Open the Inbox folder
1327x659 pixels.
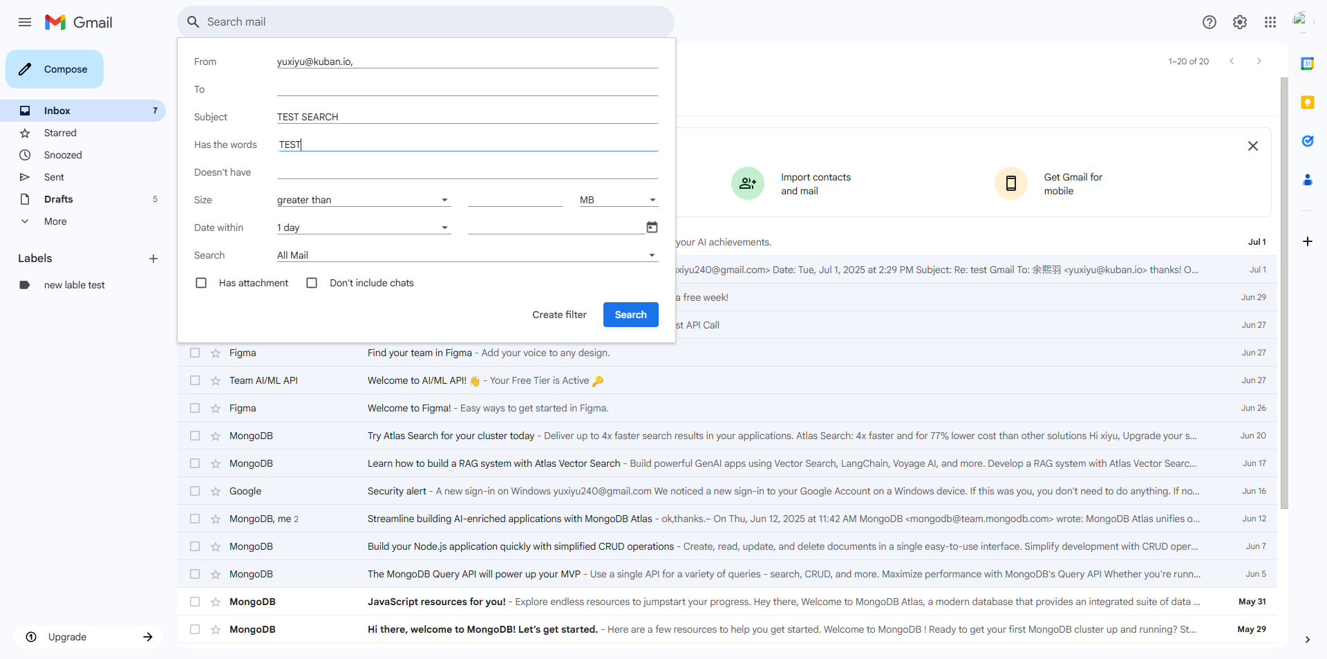(83, 111)
